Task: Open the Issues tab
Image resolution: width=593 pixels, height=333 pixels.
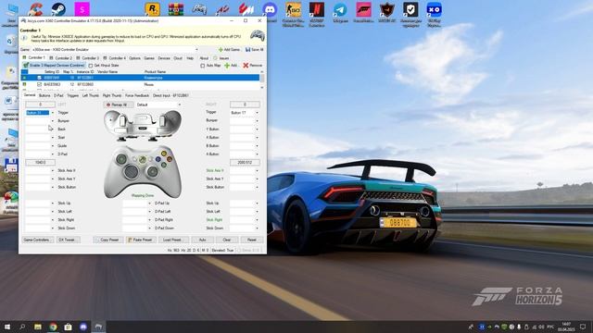Action: 221,58
